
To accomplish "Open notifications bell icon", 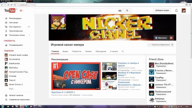I will point(176,10).
